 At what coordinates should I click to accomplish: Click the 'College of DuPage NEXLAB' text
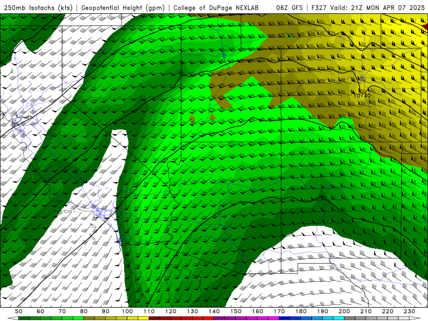[216, 8]
